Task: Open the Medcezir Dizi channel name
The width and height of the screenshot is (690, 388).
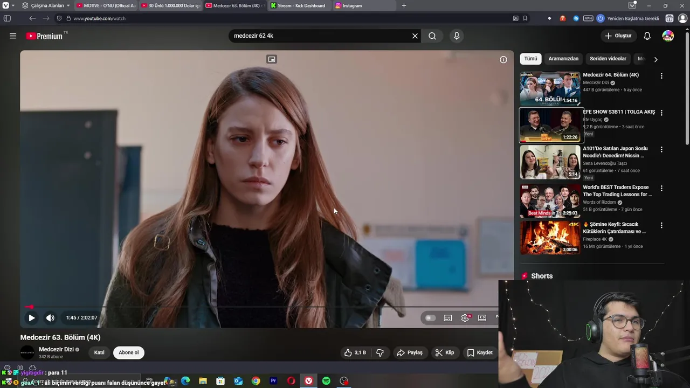Action: [56, 349]
